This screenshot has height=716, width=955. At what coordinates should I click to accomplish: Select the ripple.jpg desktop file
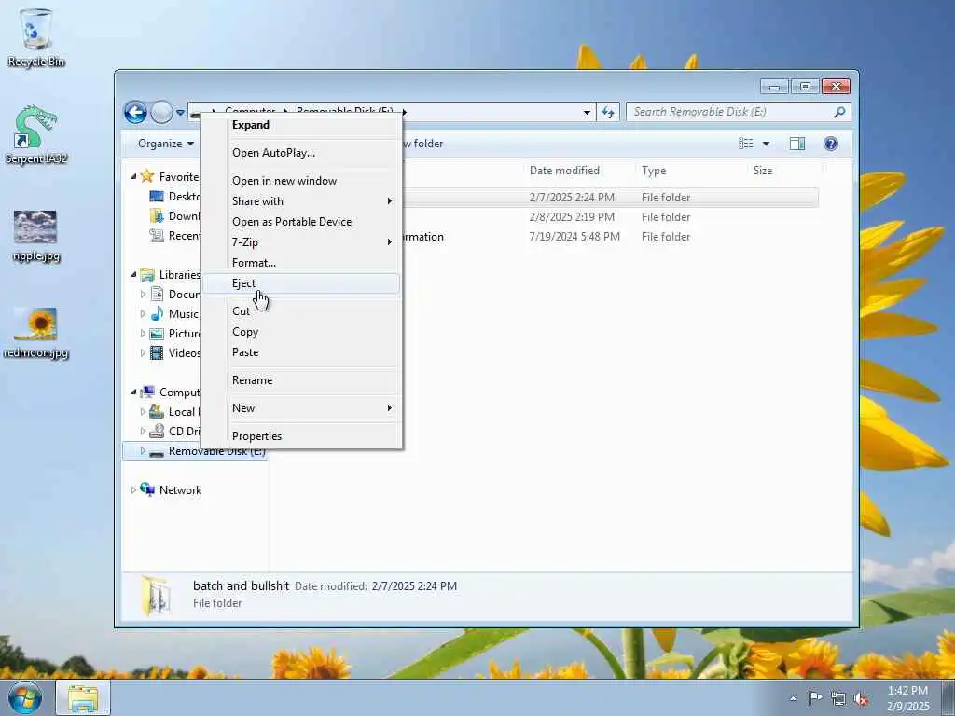[35, 235]
